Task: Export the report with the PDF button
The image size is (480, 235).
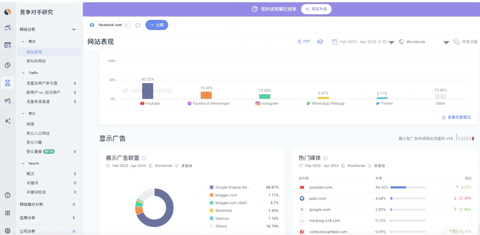Action: (x=304, y=42)
